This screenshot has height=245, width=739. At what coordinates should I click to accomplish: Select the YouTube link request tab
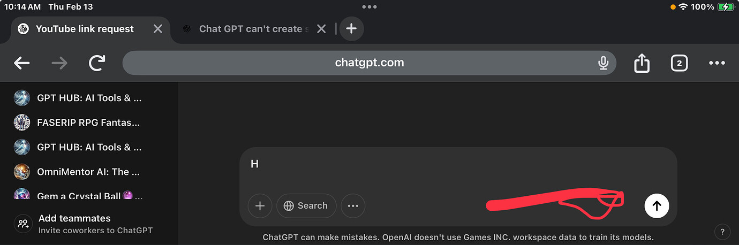[x=86, y=29]
